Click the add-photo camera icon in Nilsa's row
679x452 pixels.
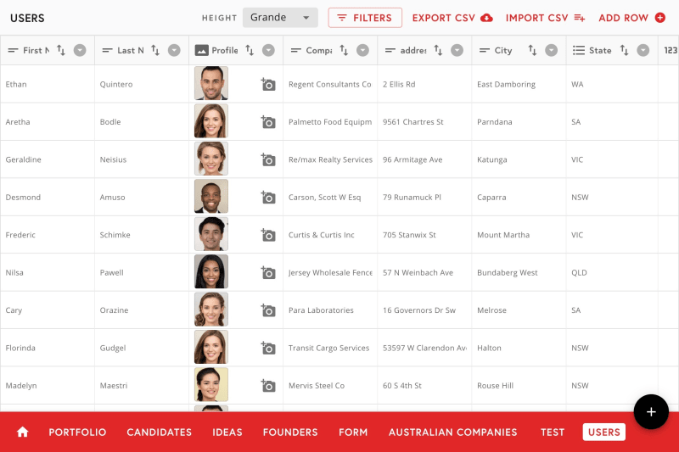click(268, 272)
